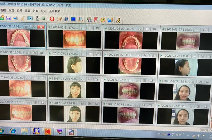Open the tooth '2000' app on taskbar
Screen dimensions: 212x140
36,131
